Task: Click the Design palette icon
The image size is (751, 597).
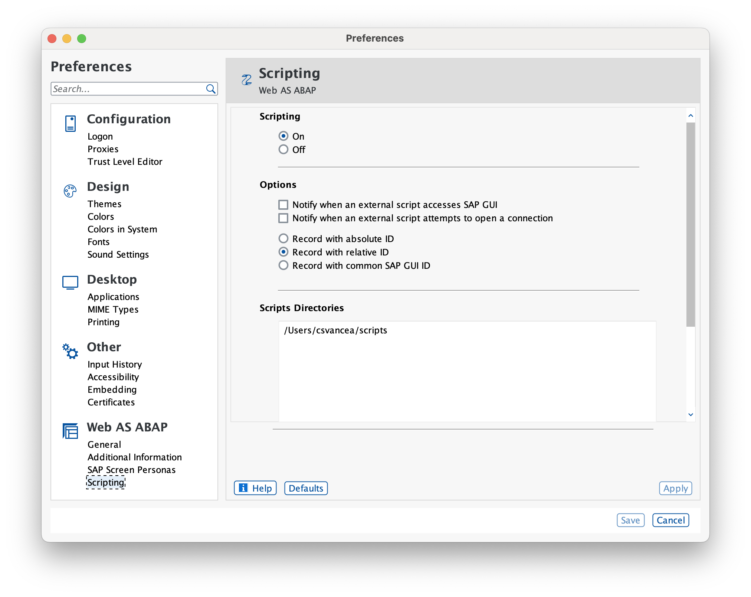Action: coord(70,191)
